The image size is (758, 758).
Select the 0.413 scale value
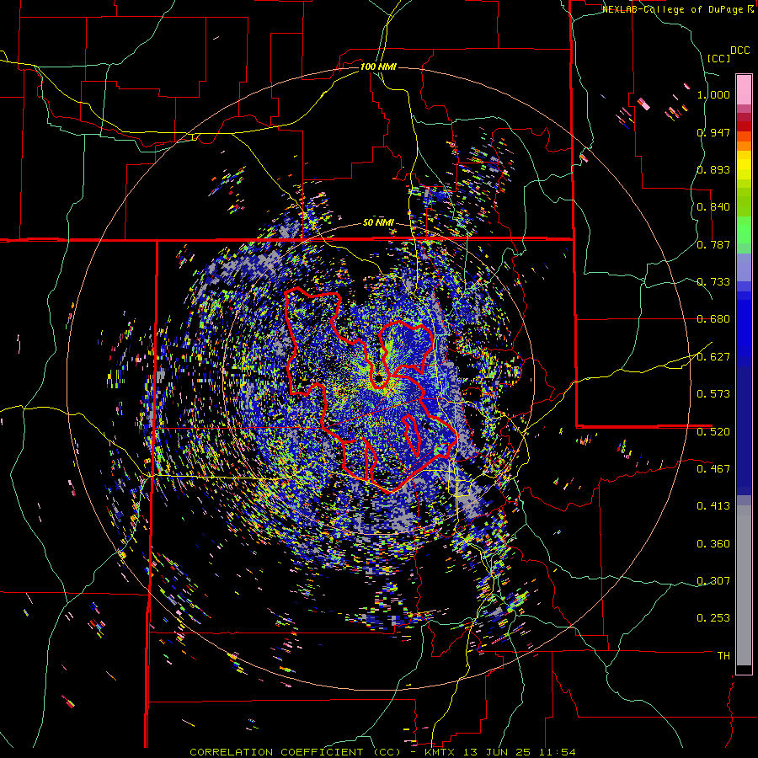tap(713, 506)
